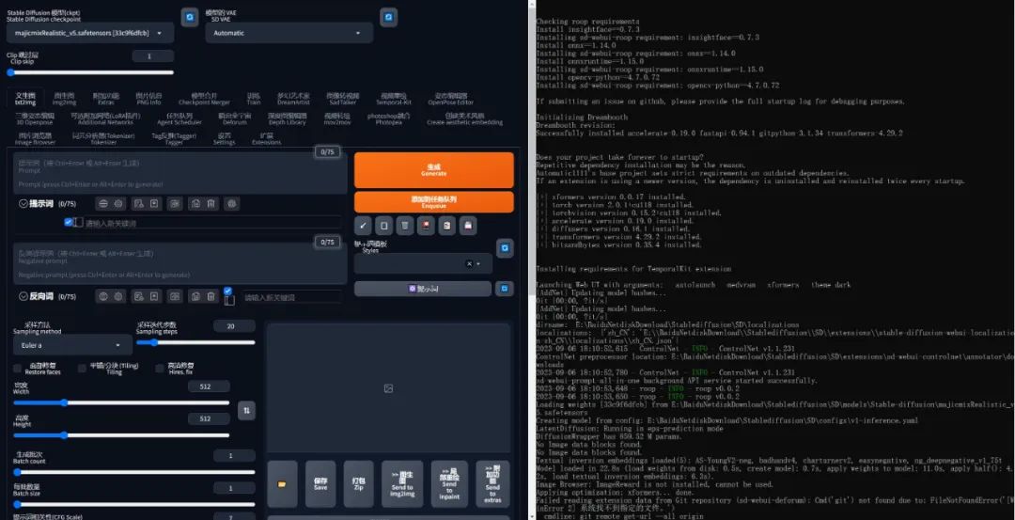The width and height of the screenshot is (1015, 520).
Task: Click the ChatGPT-style icon in positive prompt toolbar
Action: (x=232, y=203)
